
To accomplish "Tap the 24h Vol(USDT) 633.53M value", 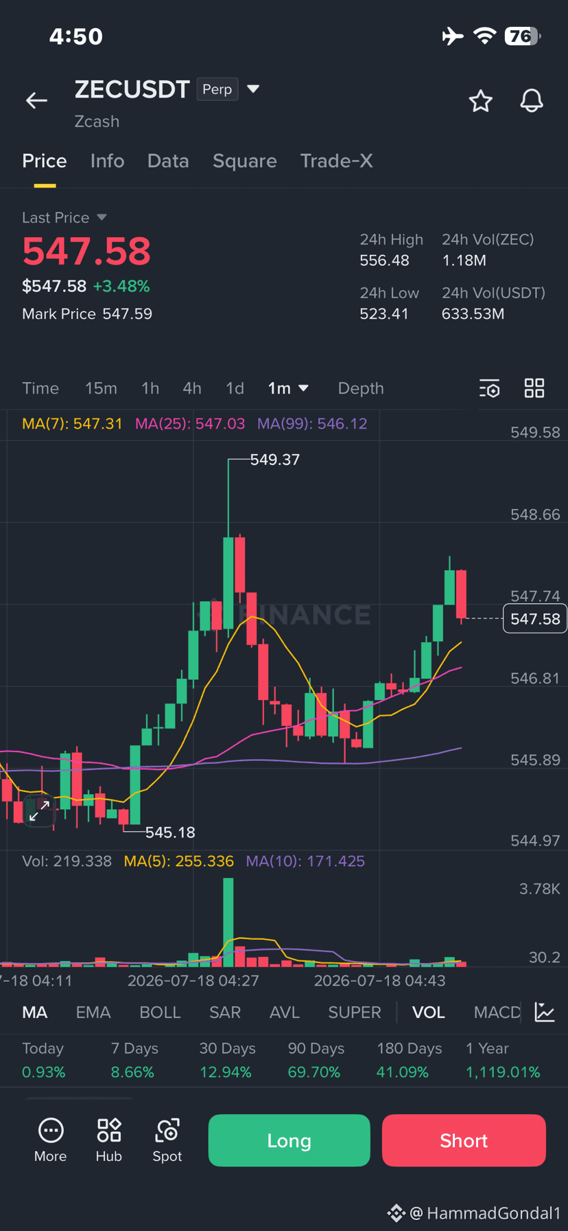I will tap(473, 314).
